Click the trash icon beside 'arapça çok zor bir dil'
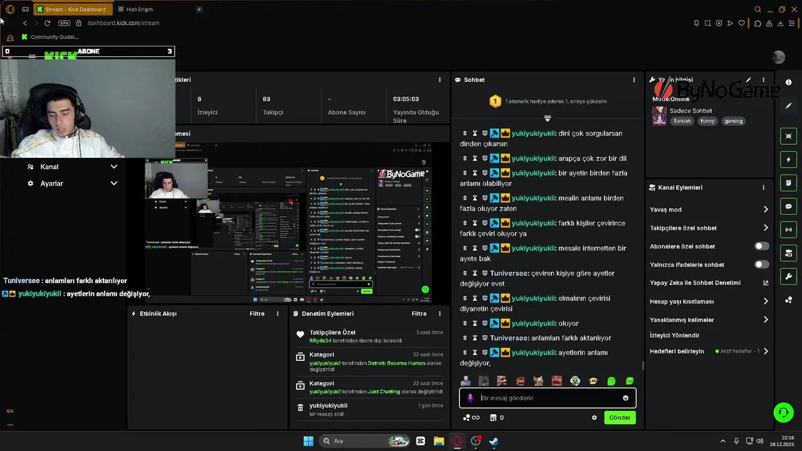802x451 pixels. [x=465, y=158]
